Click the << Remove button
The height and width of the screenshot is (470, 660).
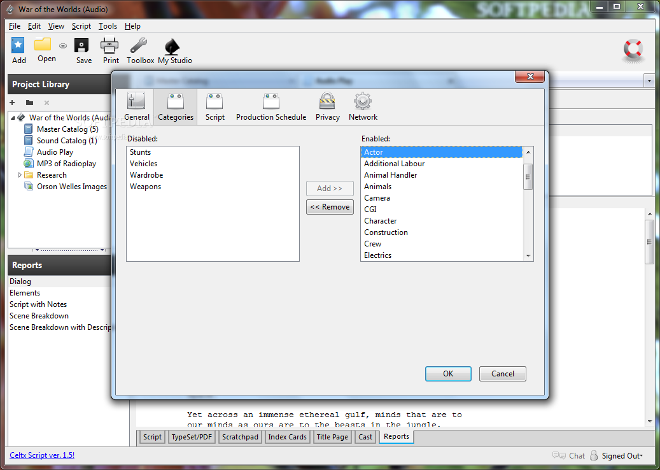pos(330,207)
